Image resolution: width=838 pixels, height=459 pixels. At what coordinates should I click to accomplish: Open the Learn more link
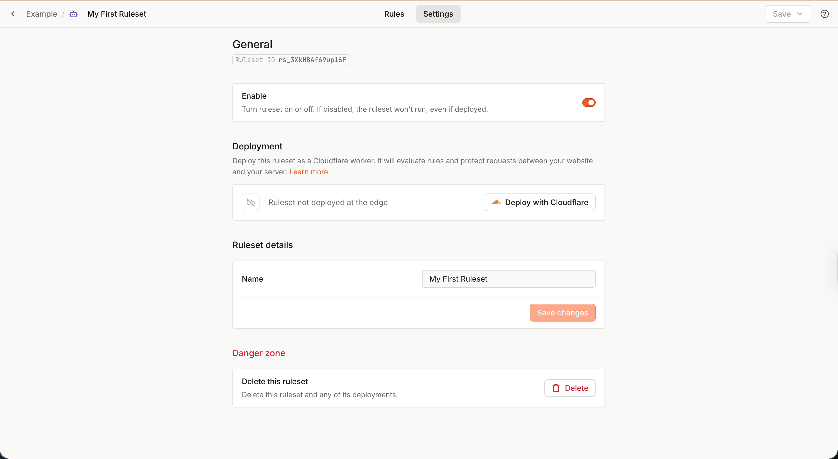[x=308, y=172]
